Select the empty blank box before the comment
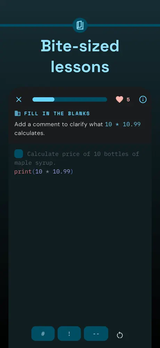 (x=19, y=154)
